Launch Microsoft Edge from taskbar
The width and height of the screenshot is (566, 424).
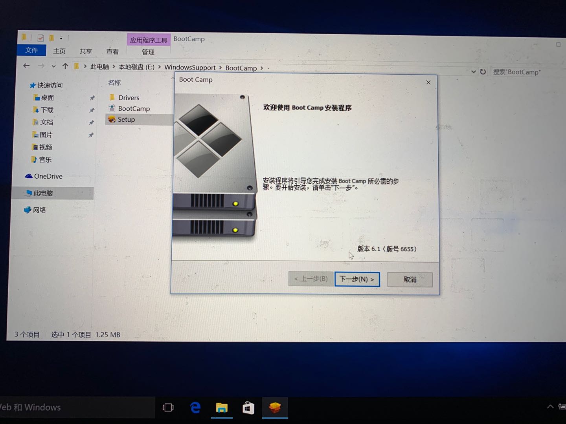[195, 408]
